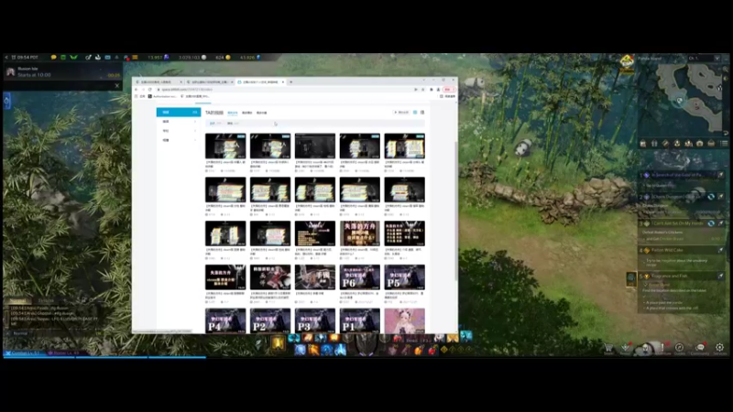Select the last sort tab beside TA的视频
This screenshot has height=412, width=733.
[261, 113]
